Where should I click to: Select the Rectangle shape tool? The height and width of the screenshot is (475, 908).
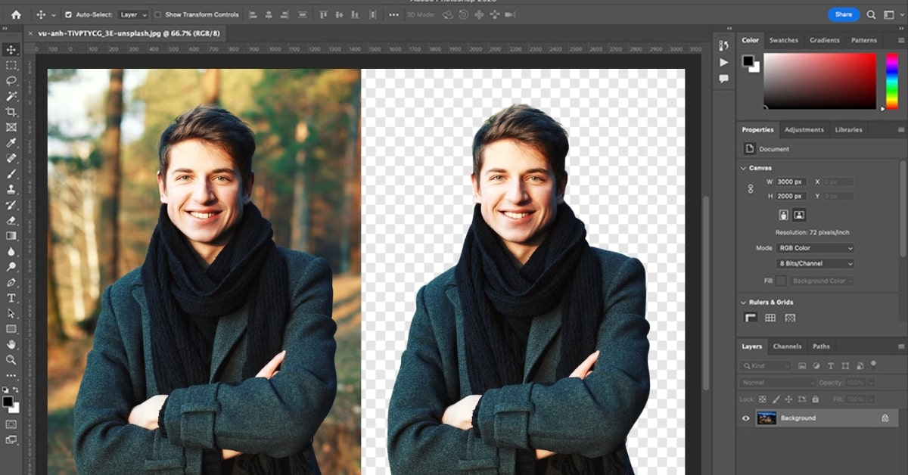[11, 329]
